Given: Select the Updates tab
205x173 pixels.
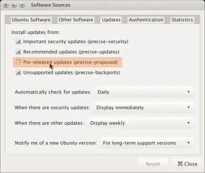Looking at the screenshot, I should 111,20.
